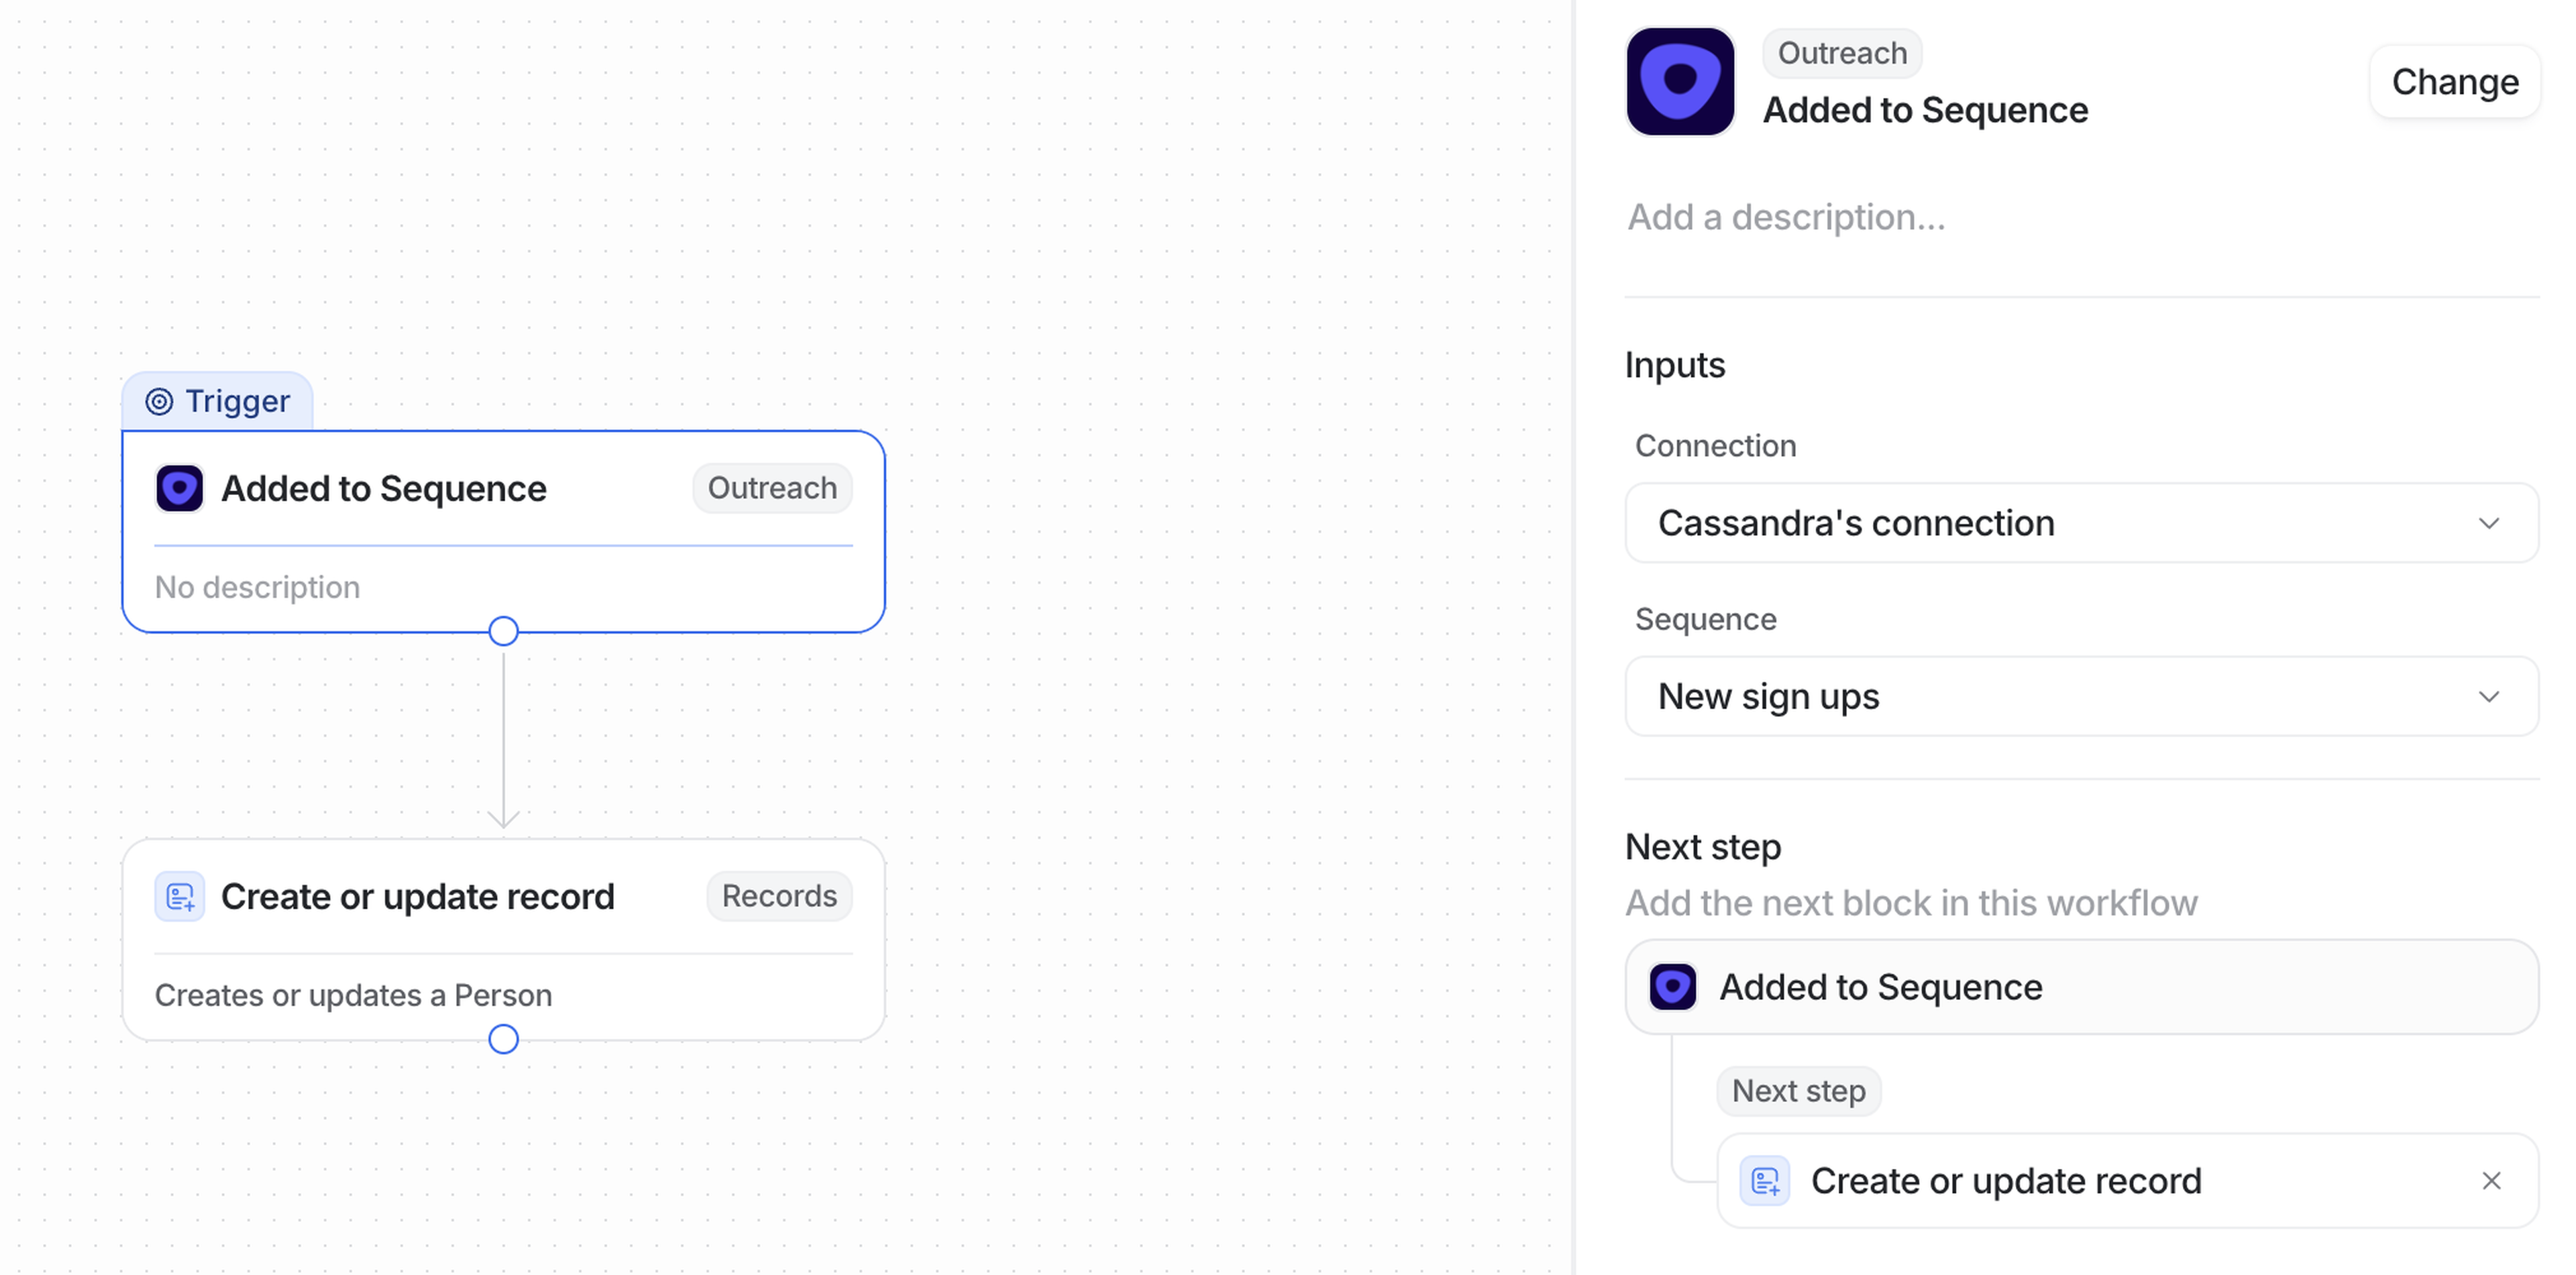This screenshot has height=1275, width=2576.
Task: Click the Outreach icon in the trigger node
Action: pos(180,488)
